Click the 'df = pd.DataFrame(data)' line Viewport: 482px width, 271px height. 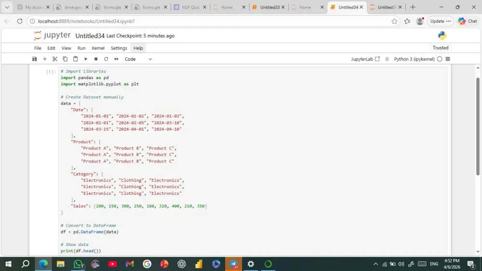click(90, 231)
